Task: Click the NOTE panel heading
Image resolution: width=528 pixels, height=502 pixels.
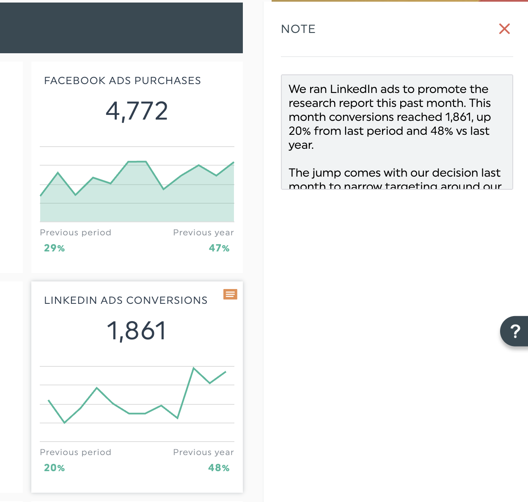Action: tap(298, 29)
